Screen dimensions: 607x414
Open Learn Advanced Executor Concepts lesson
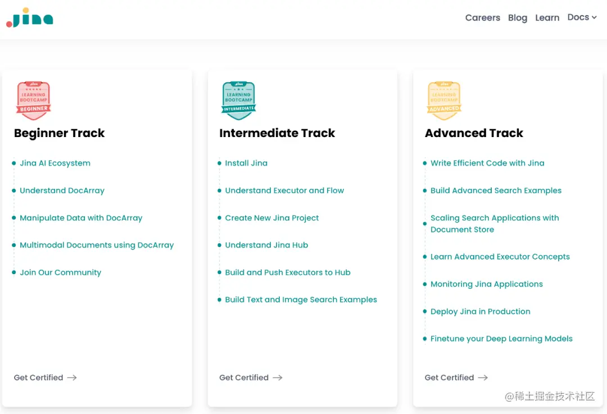(500, 257)
